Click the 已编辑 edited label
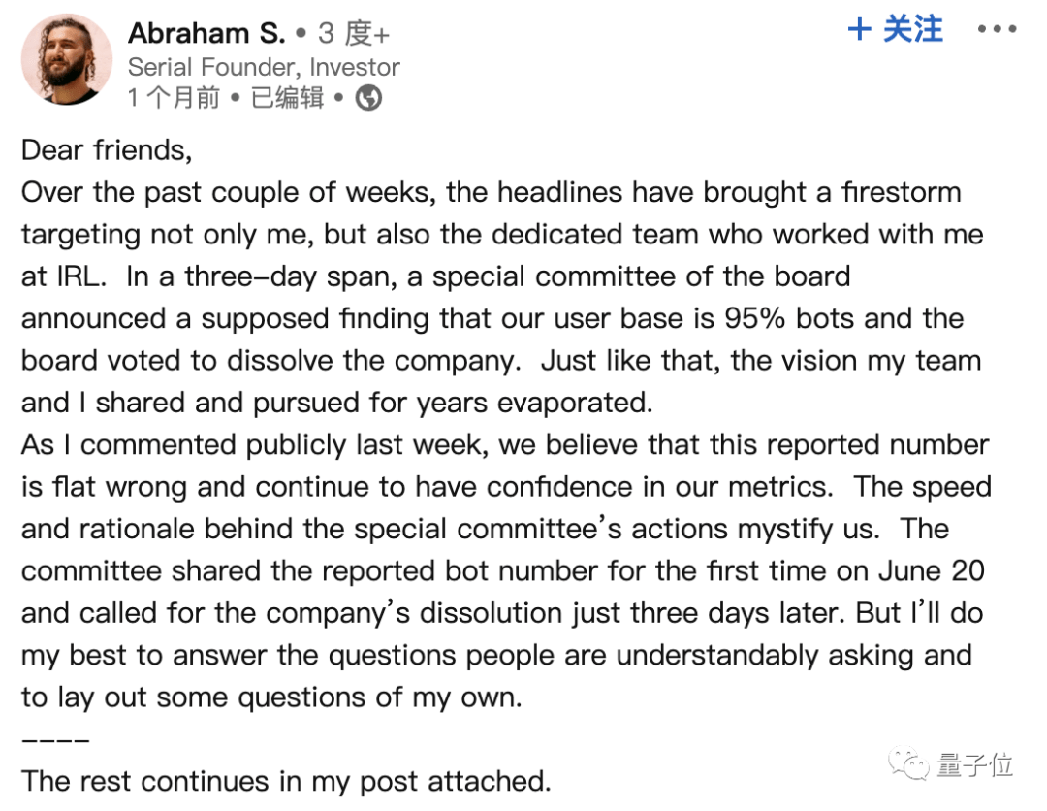This screenshot has height=811, width=1047. [x=287, y=97]
